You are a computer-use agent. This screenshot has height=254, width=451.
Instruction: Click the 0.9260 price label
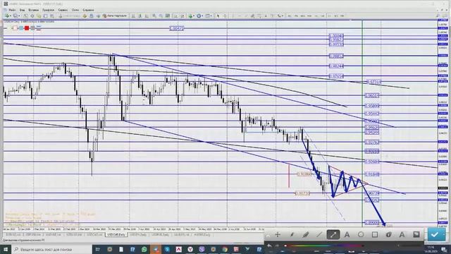(x=371, y=162)
